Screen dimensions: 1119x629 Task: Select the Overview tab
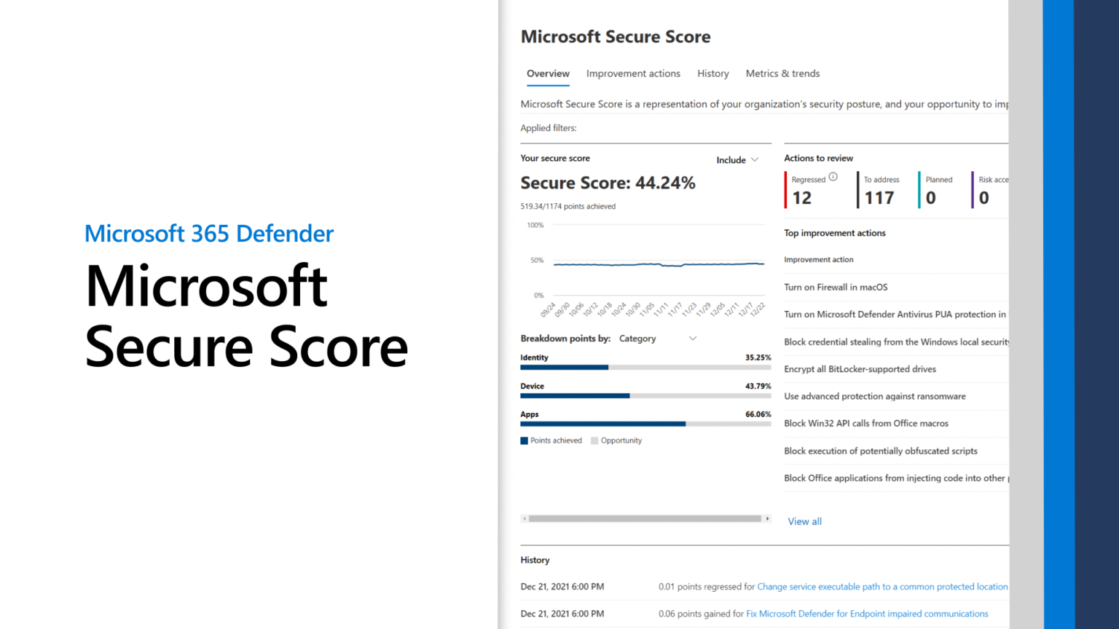tap(548, 74)
